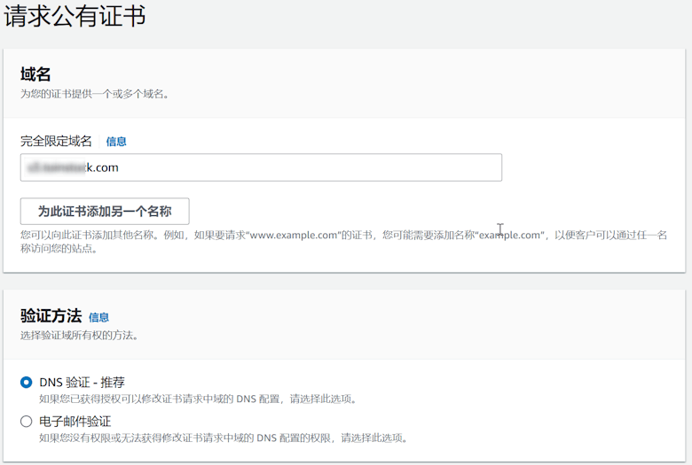This screenshot has width=692, height=465.
Task: Click the 'DNS 验证 - 推荐' label text
Action: [x=82, y=383]
